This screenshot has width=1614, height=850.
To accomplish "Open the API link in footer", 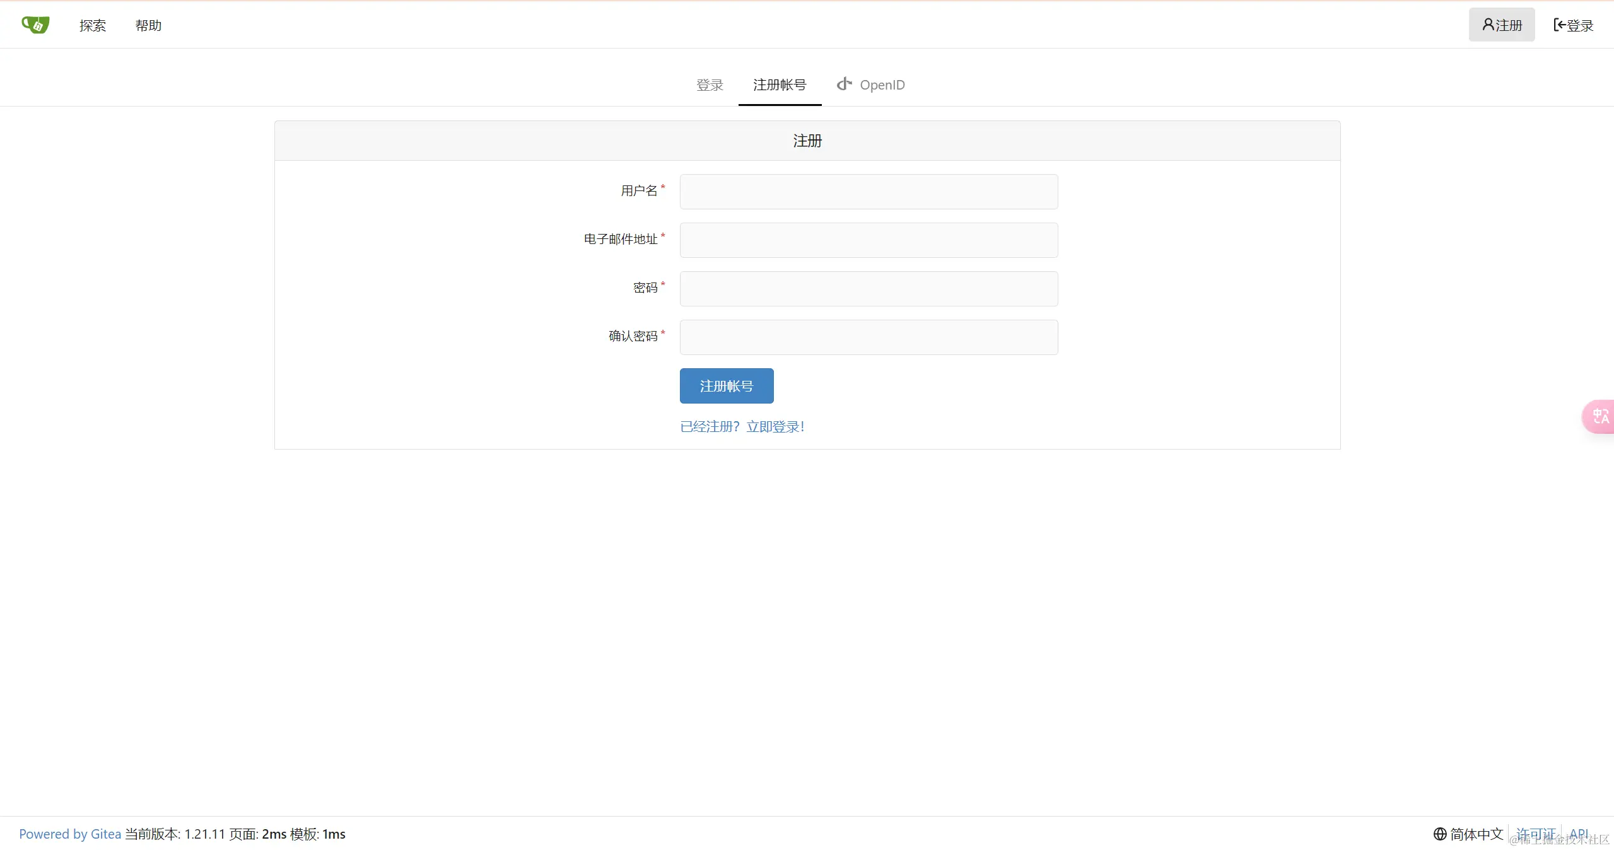I will click(1579, 833).
